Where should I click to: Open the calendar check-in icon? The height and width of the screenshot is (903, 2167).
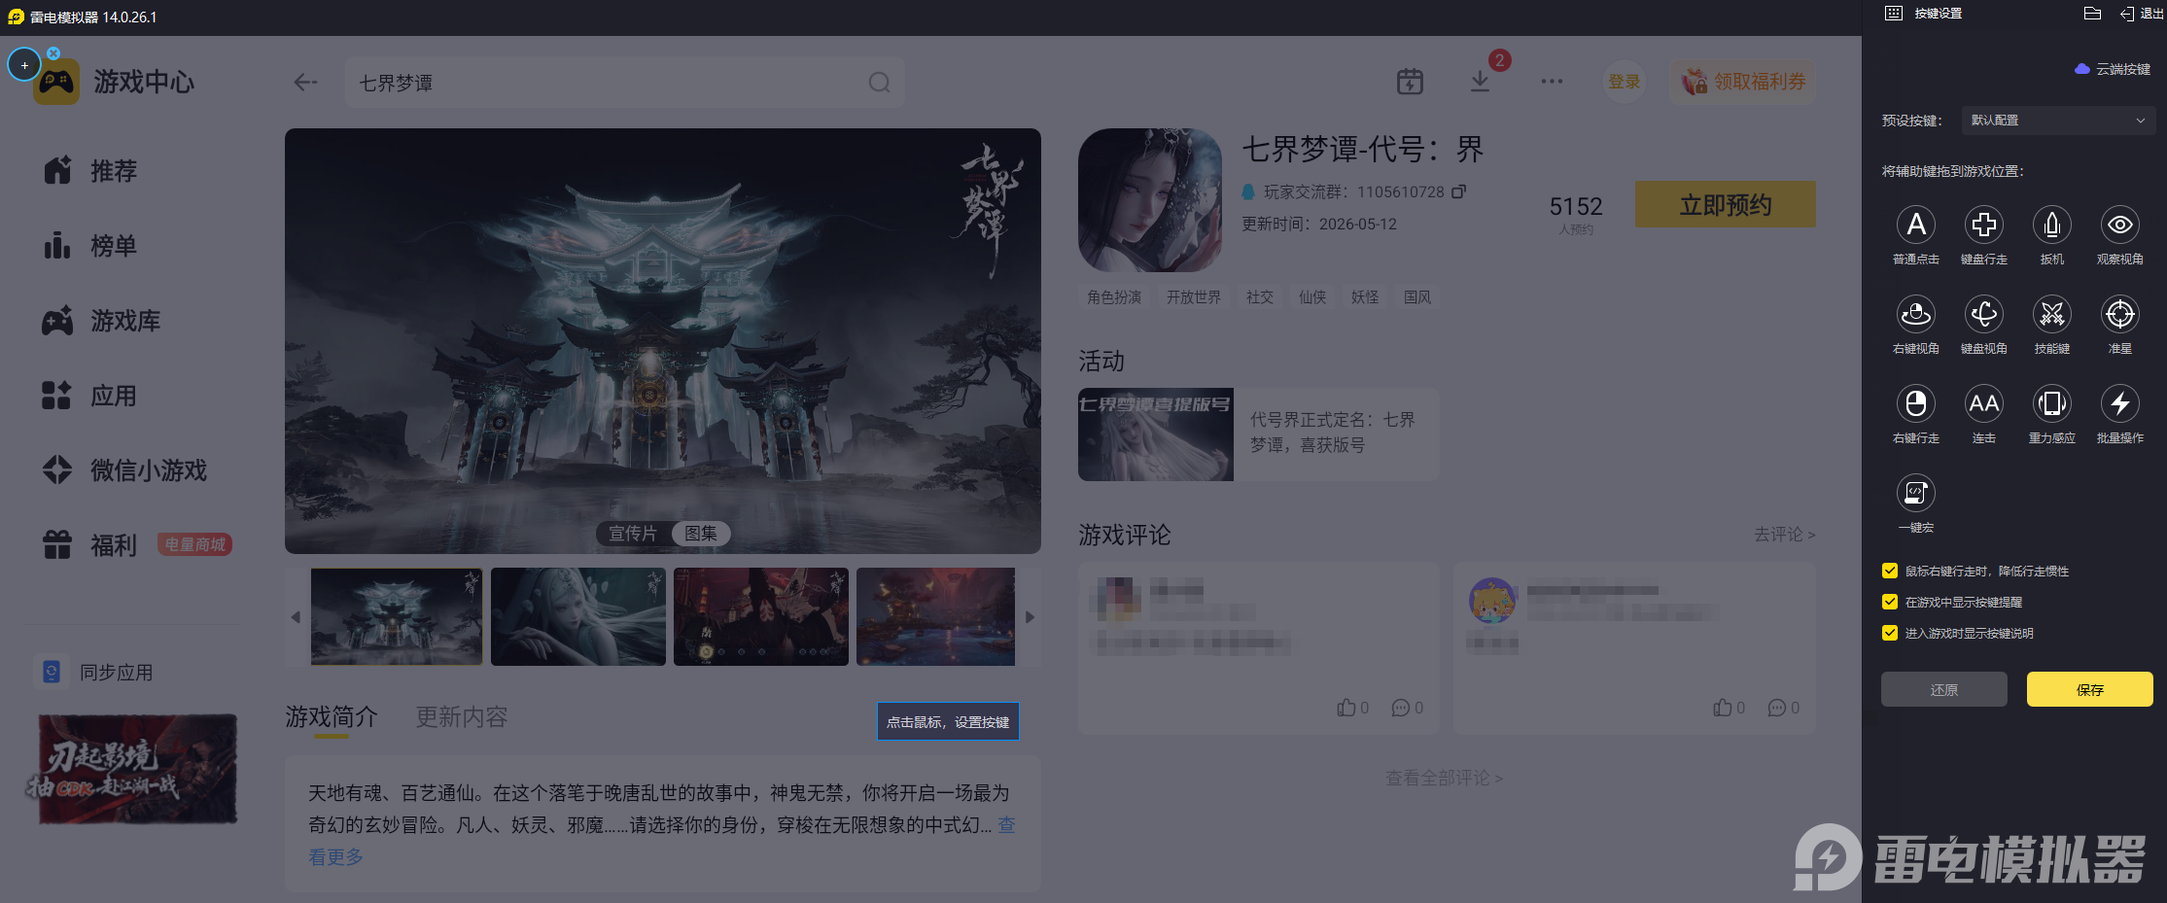1410,82
